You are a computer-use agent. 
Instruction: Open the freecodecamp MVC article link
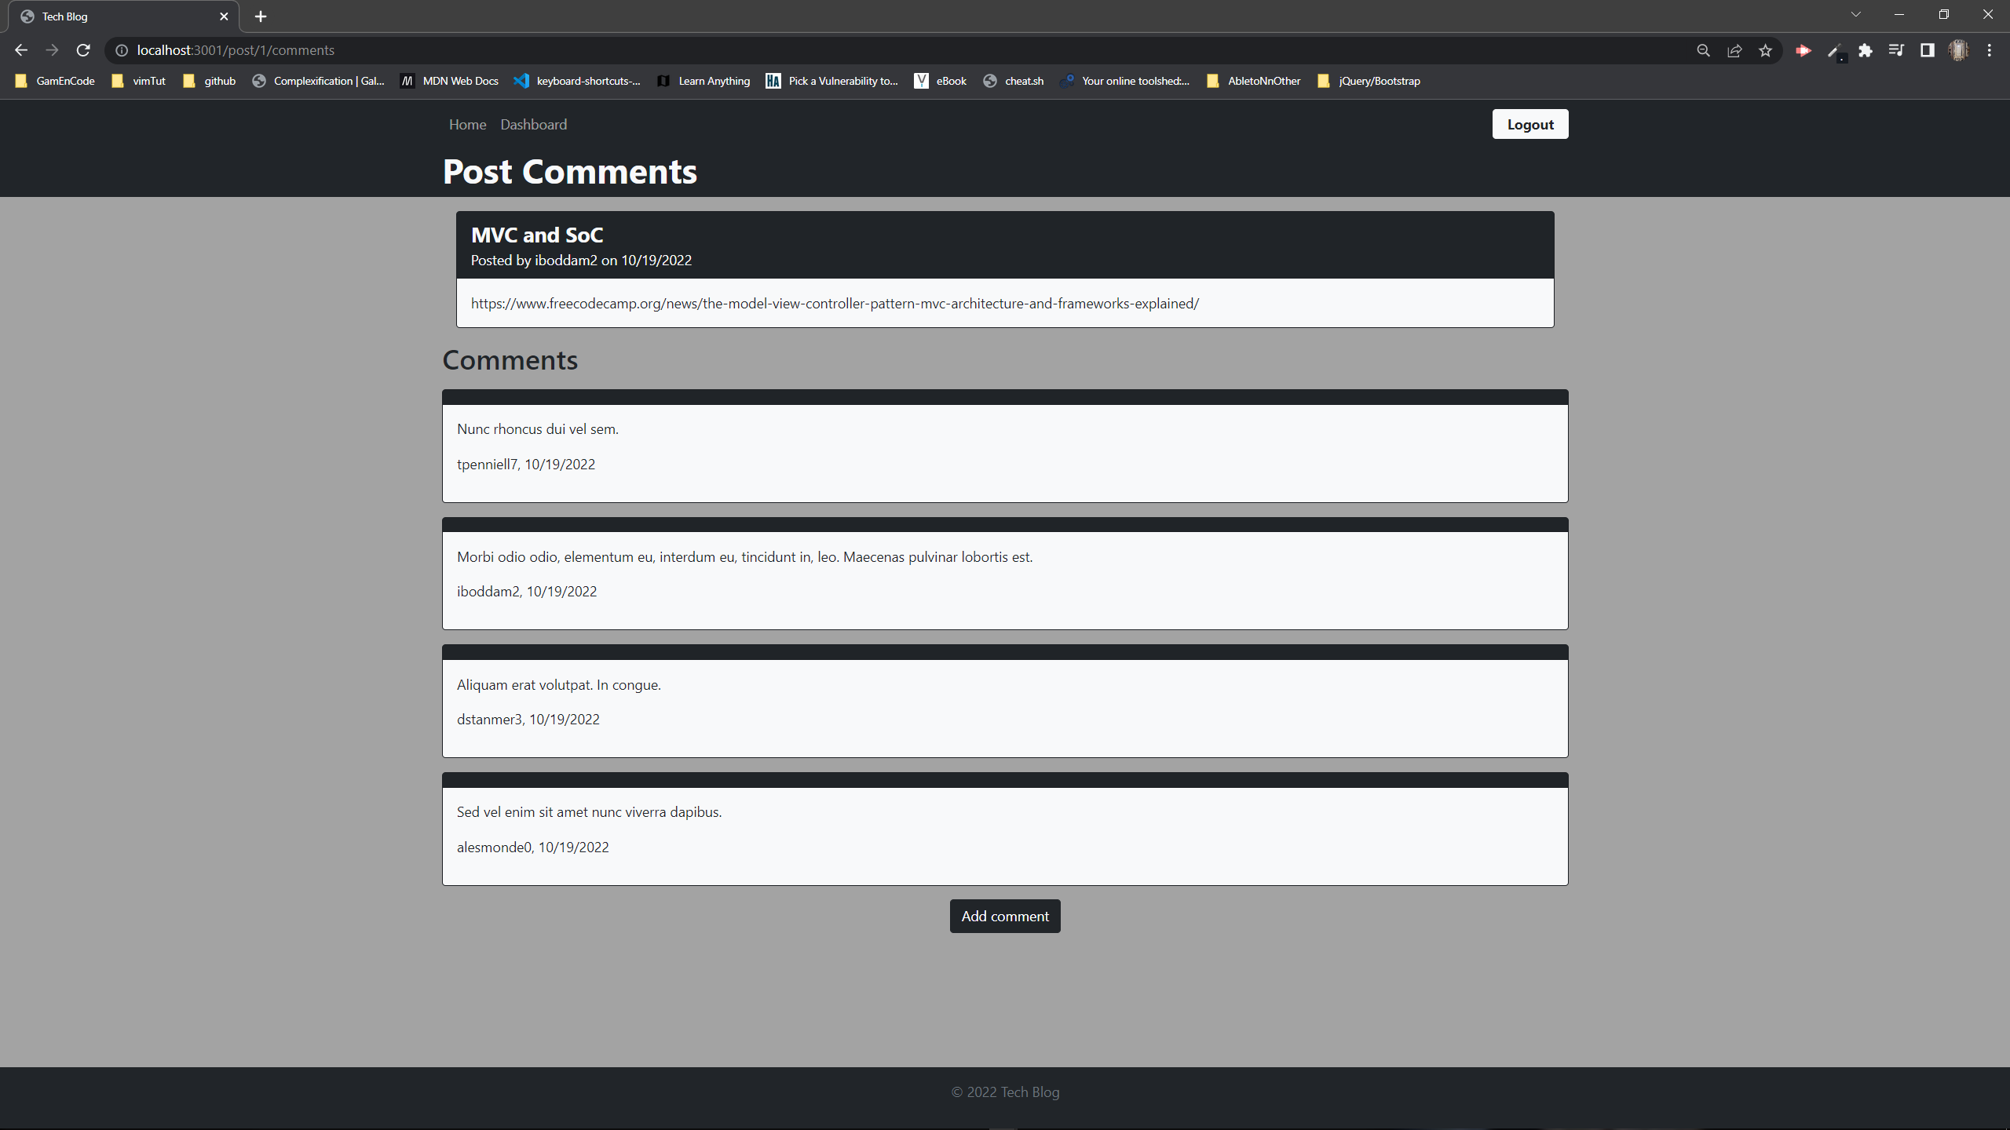(835, 304)
